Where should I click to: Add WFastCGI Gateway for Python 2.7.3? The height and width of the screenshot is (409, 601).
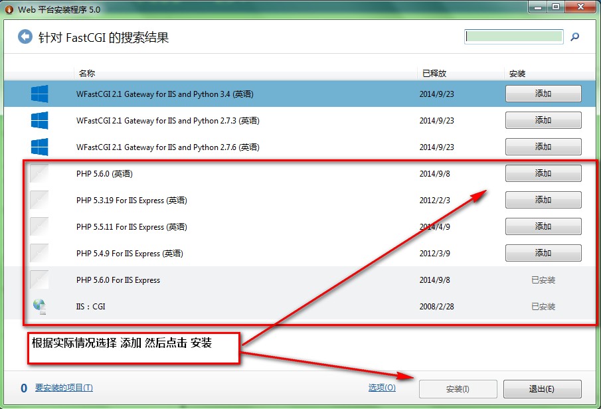pyautogui.click(x=543, y=120)
